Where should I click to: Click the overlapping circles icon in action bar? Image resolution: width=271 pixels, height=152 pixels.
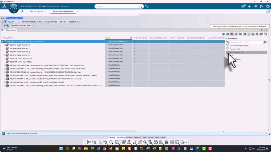coord(145,142)
